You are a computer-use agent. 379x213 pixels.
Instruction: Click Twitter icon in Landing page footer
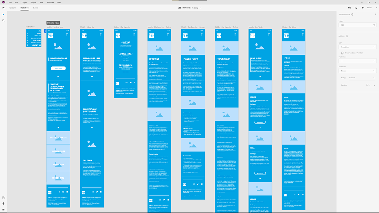click(63, 192)
